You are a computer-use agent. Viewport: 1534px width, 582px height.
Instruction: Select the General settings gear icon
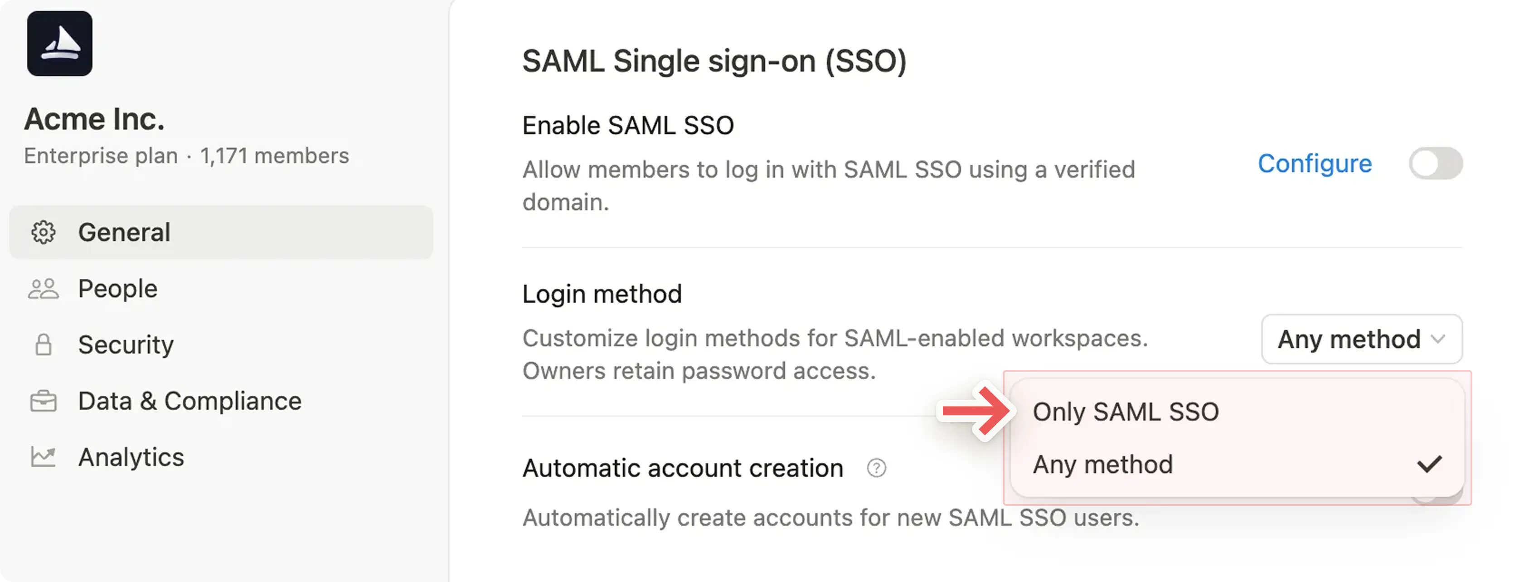pos(43,233)
